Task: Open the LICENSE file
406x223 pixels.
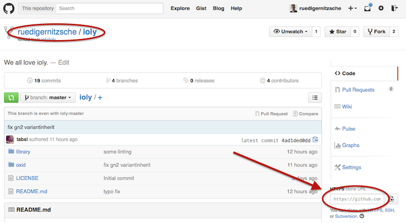Action: pos(27,178)
